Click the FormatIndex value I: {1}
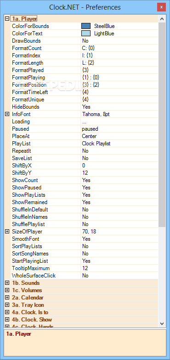170x360 pixels. coord(88,55)
